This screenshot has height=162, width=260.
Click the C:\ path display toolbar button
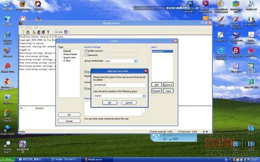61,32
